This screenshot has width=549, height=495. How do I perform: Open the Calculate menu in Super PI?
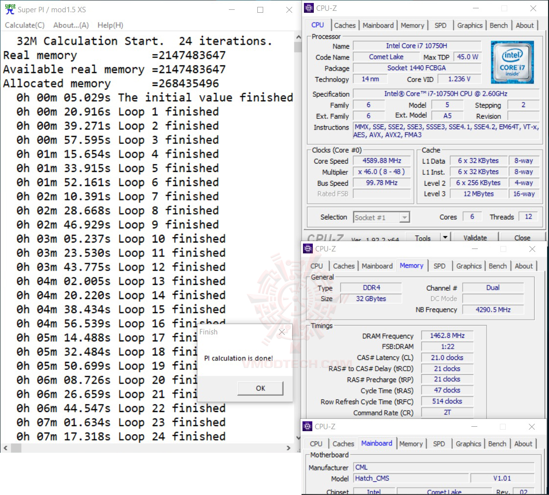click(x=25, y=25)
